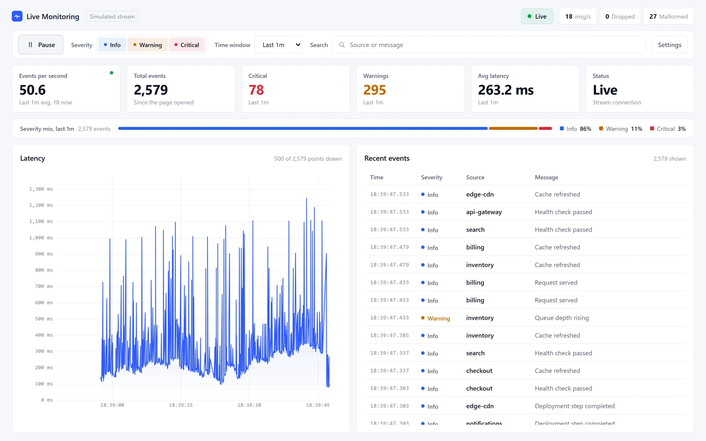
Task: Focus the Source or message search field
Action: (489, 45)
